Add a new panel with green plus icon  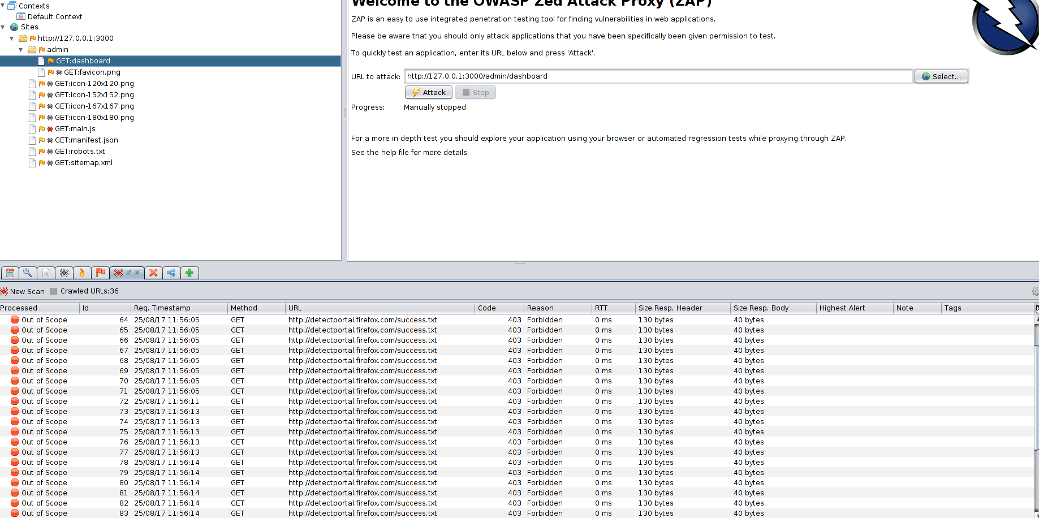(189, 273)
